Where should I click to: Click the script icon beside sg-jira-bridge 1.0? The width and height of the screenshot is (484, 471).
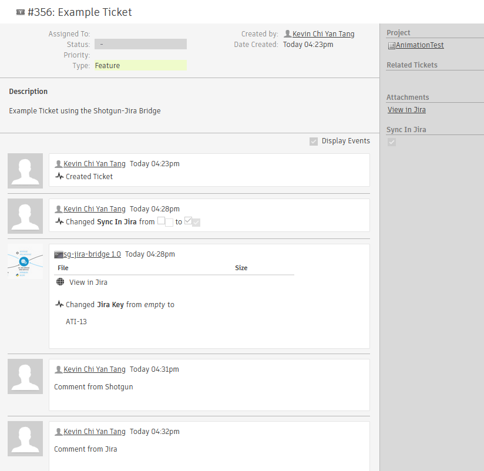(58, 255)
